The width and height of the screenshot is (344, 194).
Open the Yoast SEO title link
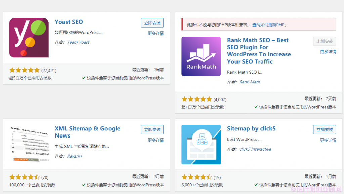tap(69, 22)
